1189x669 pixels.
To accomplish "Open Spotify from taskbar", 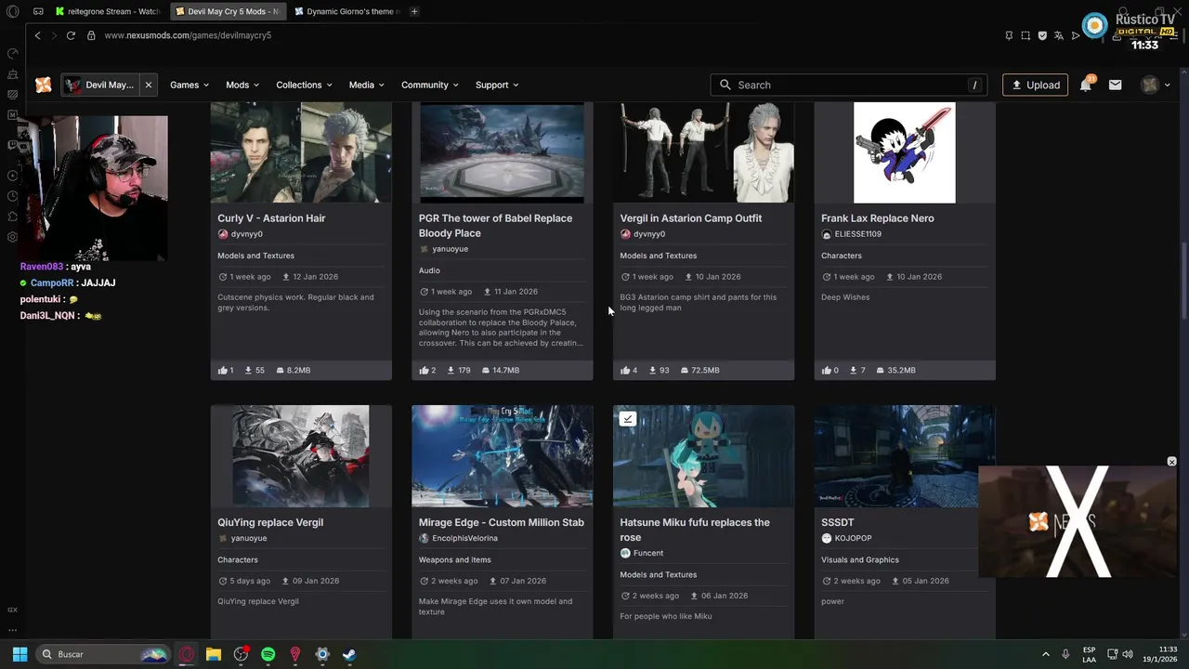I will click(x=268, y=654).
